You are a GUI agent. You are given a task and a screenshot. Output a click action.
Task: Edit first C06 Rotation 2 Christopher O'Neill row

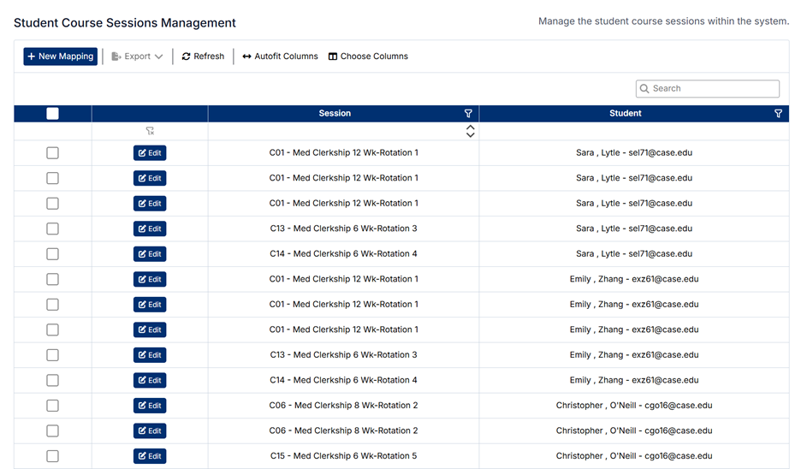click(x=150, y=406)
